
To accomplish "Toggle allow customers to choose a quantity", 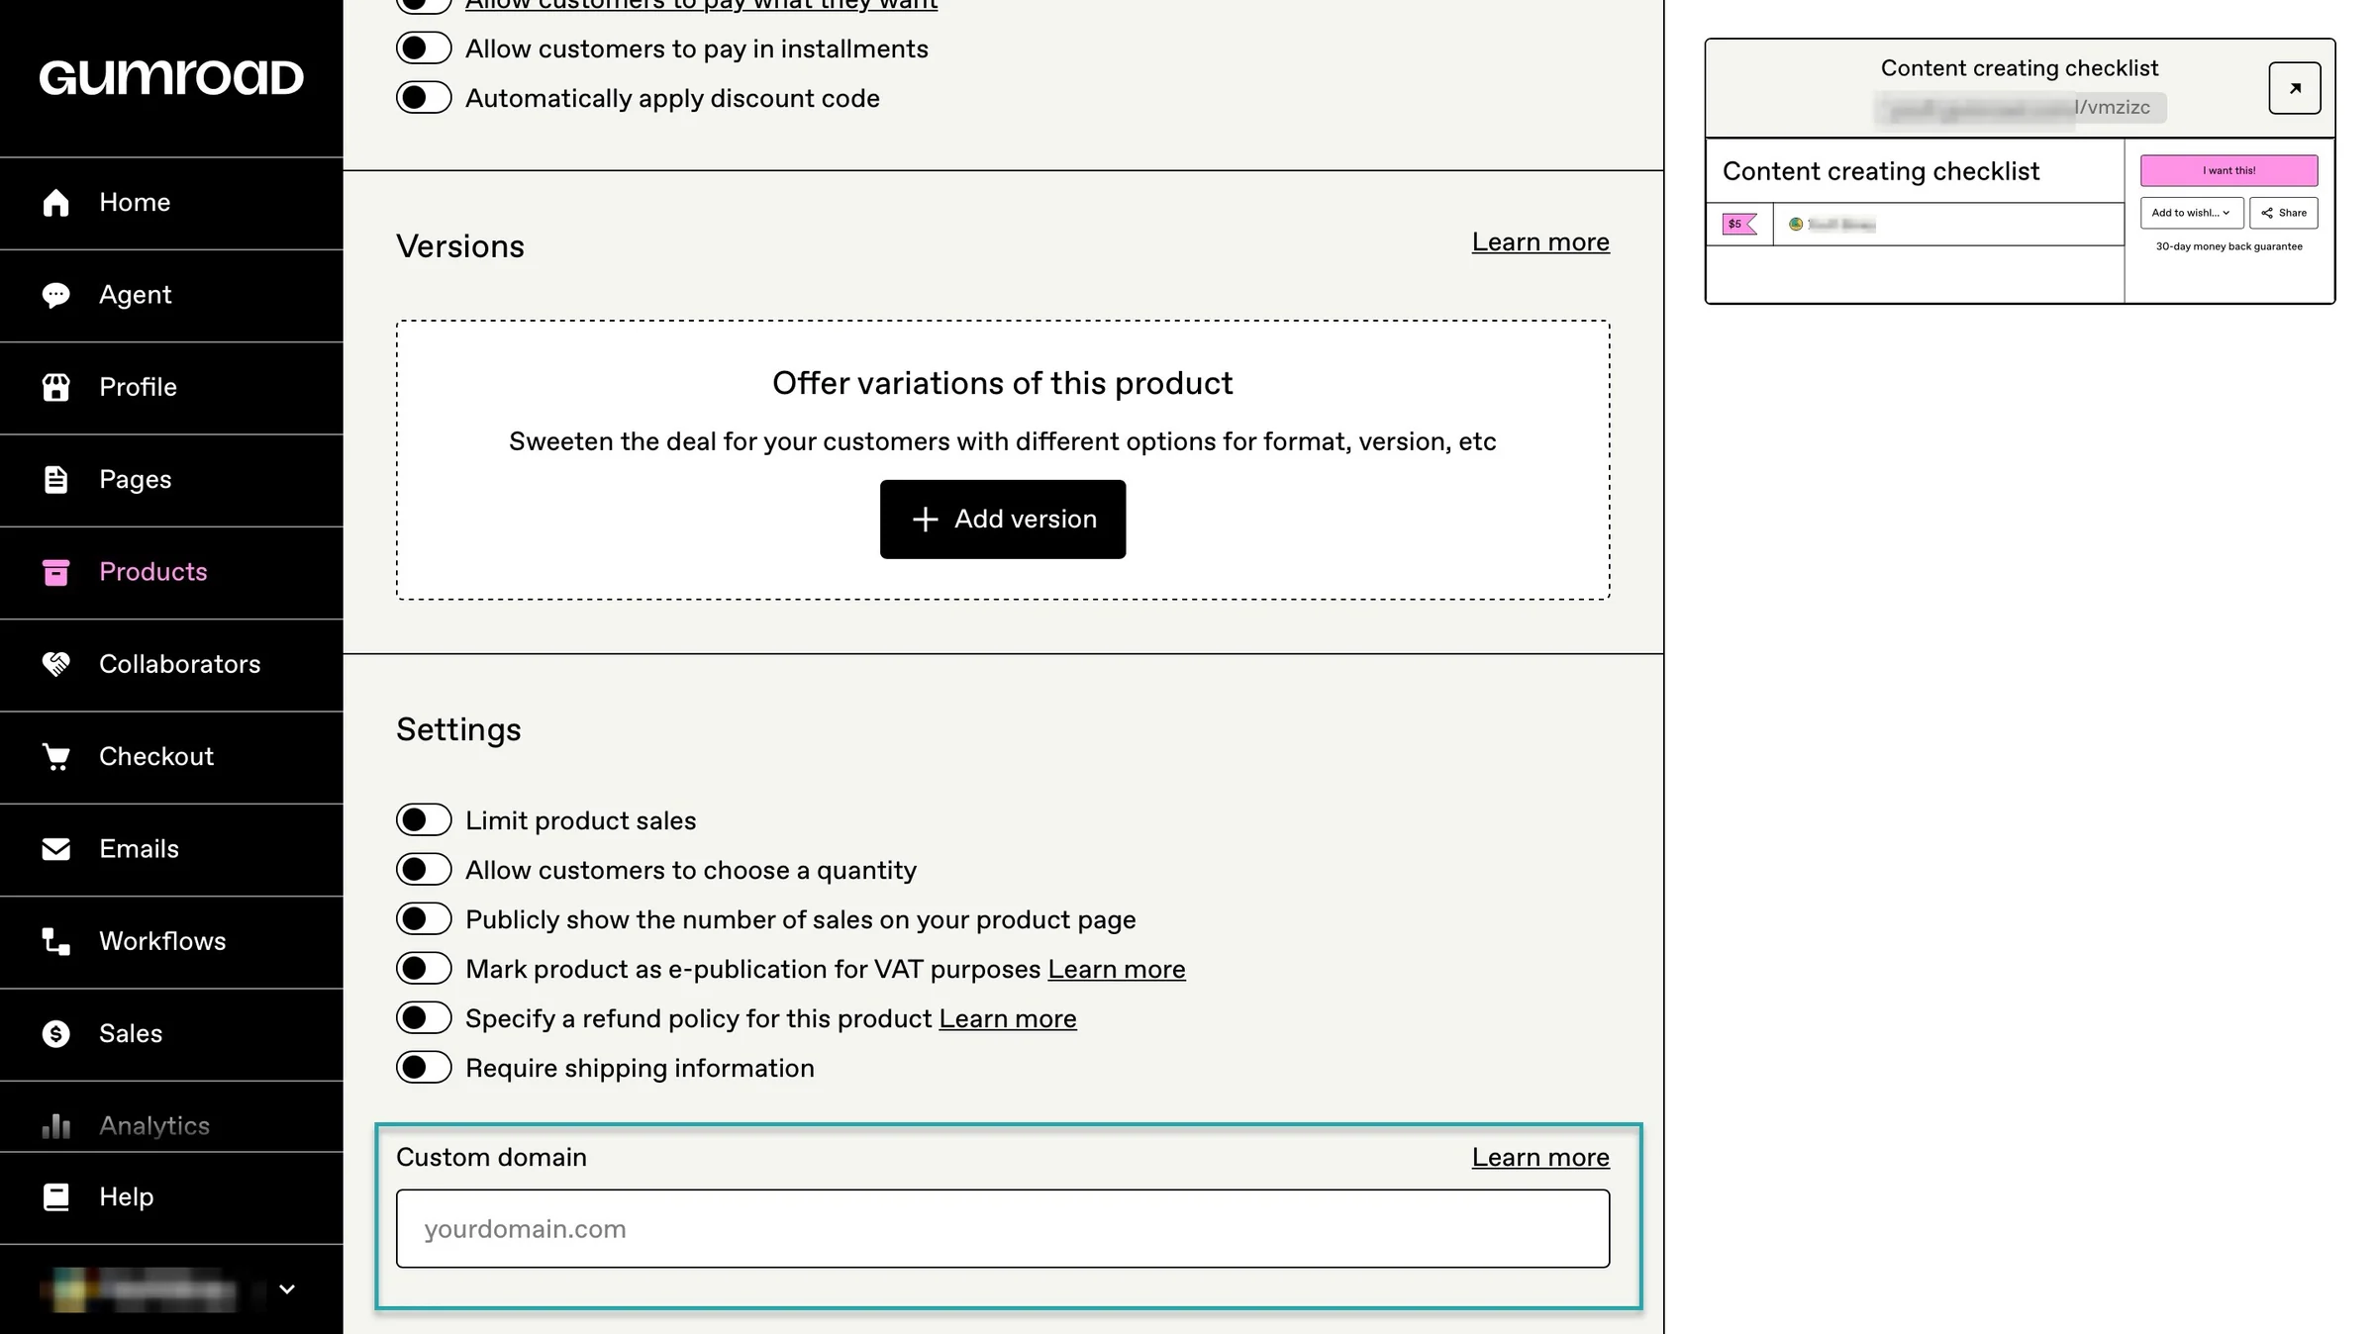I will coord(424,870).
